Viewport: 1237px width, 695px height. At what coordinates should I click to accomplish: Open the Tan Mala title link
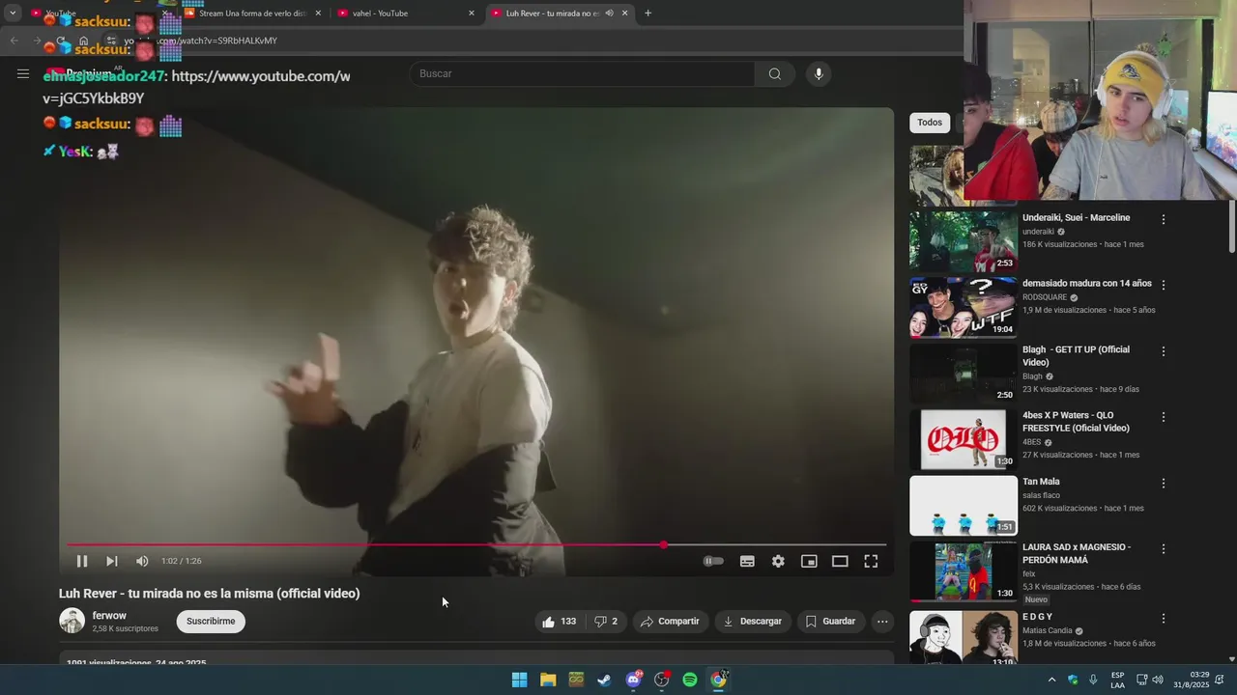[x=1041, y=482]
